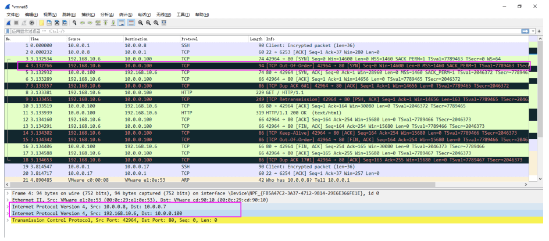Sort by the Protocol column header
This screenshot has width=549, height=241.
coord(214,39)
